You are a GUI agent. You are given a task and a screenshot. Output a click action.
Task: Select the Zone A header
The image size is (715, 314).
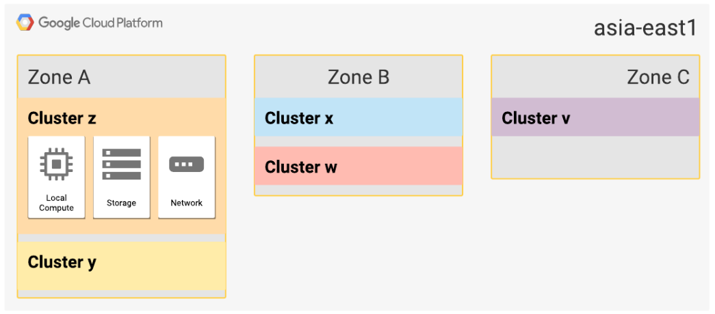[x=121, y=77]
